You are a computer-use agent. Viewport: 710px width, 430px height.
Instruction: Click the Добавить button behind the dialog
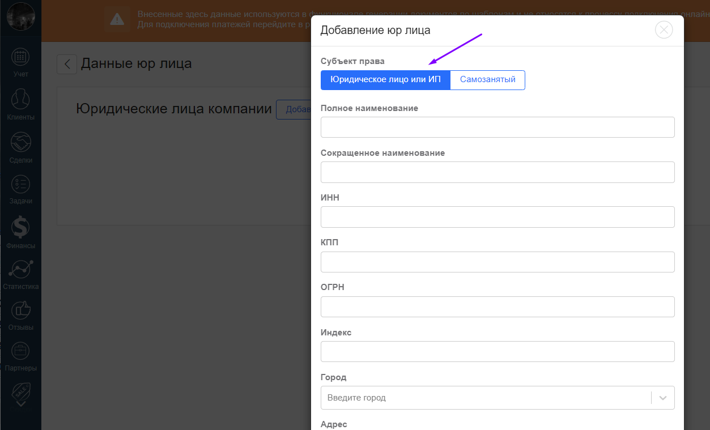[x=294, y=109]
